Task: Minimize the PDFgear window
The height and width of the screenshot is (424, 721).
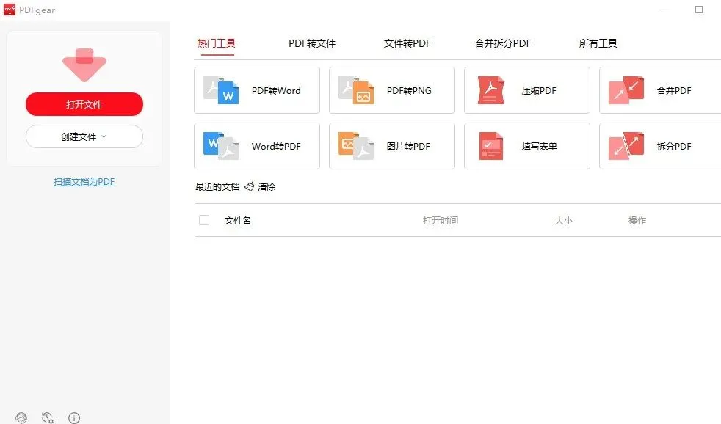Action: coord(666,10)
